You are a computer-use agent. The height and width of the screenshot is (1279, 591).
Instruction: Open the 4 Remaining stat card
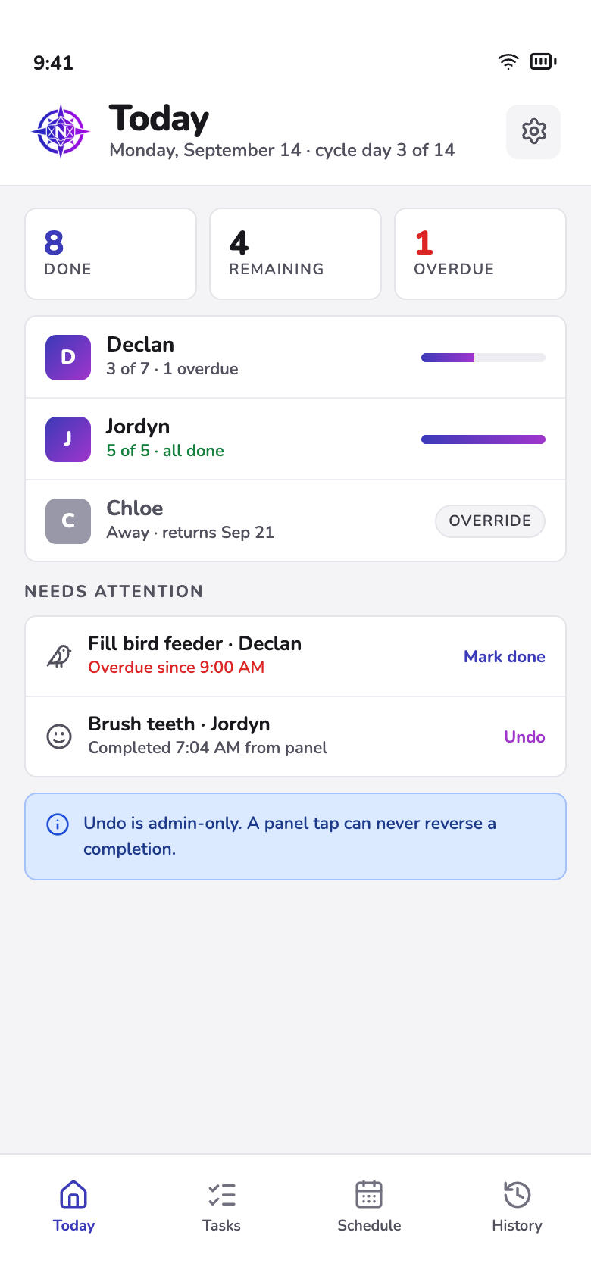pyautogui.click(x=295, y=254)
